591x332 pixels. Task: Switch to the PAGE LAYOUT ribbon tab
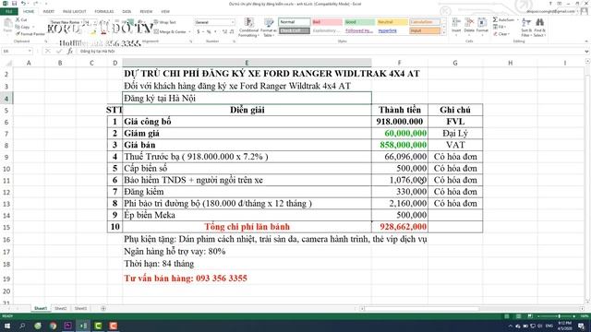pyautogui.click(x=74, y=12)
